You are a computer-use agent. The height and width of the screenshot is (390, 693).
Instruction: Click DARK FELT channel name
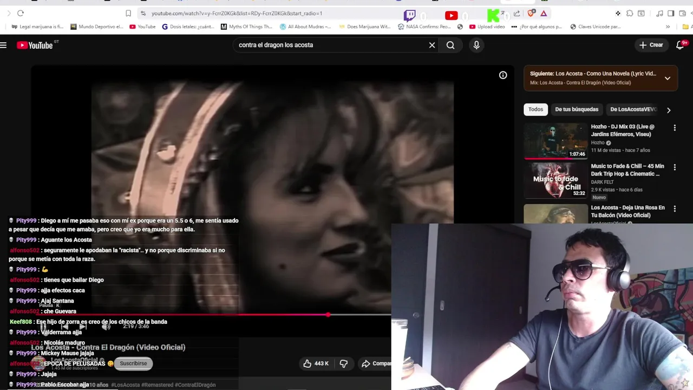602,182
